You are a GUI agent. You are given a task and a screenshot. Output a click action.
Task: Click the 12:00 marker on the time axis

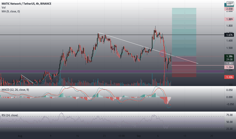click(x=122, y=136)
